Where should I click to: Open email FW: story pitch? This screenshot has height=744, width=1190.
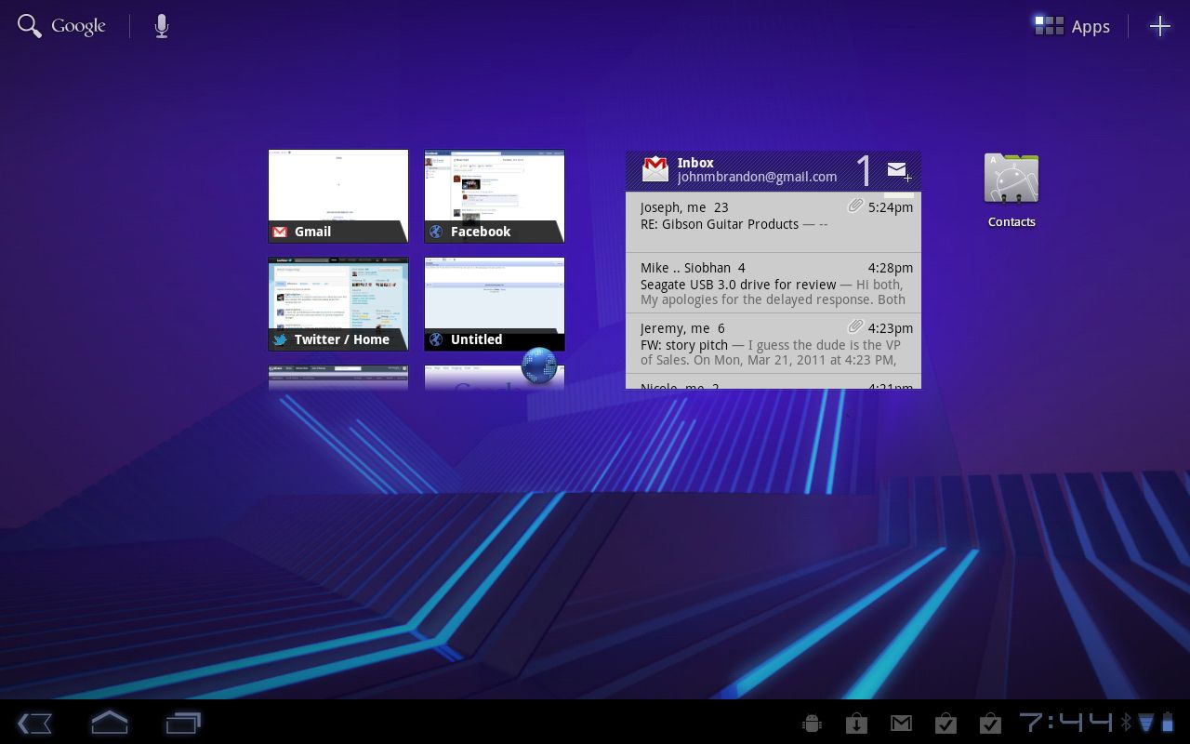pyautogui.click(x=773, y=344)
